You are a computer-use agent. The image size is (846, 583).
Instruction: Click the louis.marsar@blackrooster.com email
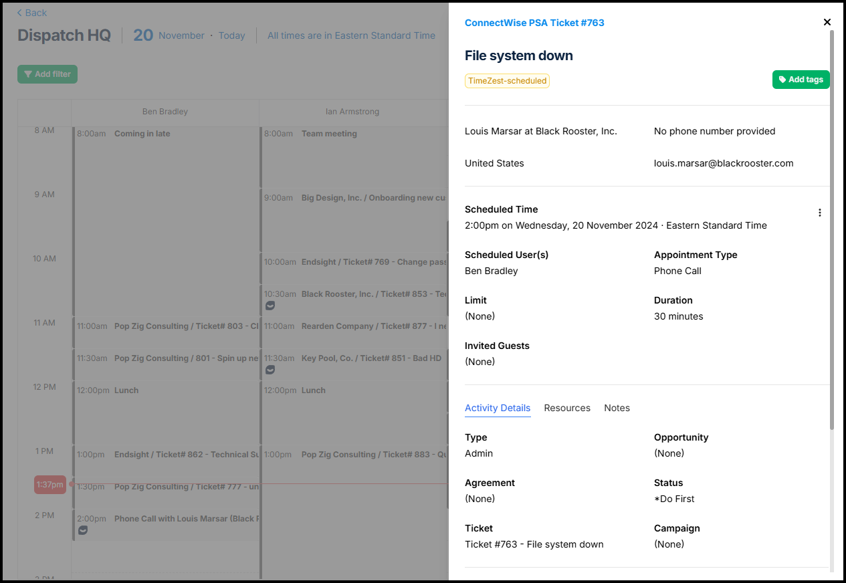(x=724, y=163)
